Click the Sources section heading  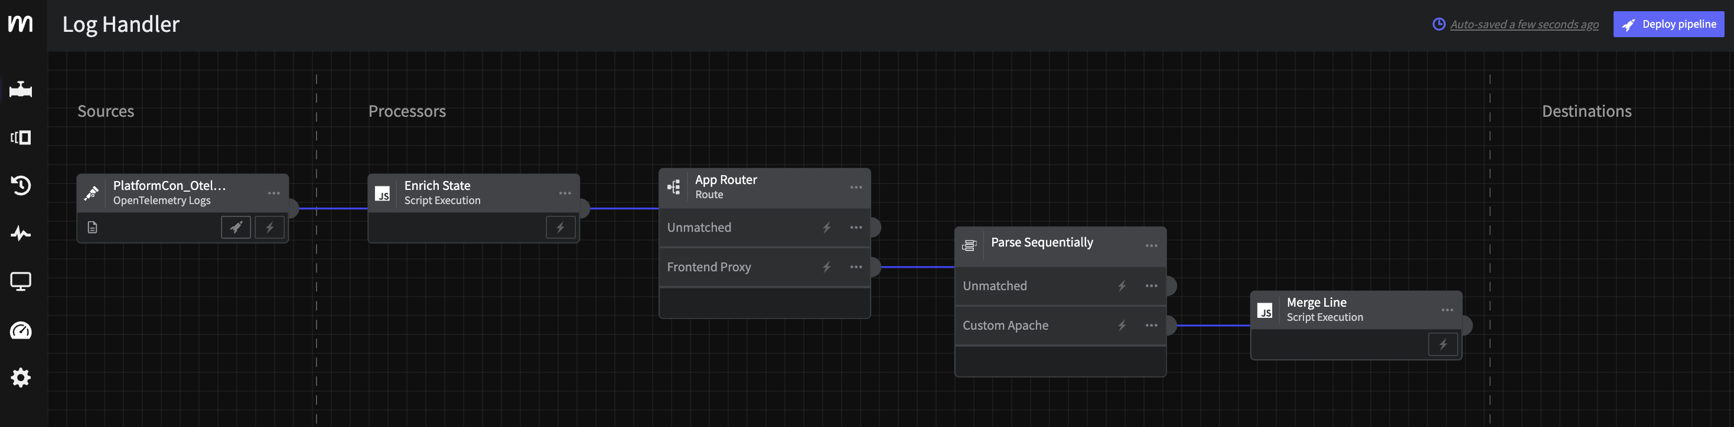106,111
